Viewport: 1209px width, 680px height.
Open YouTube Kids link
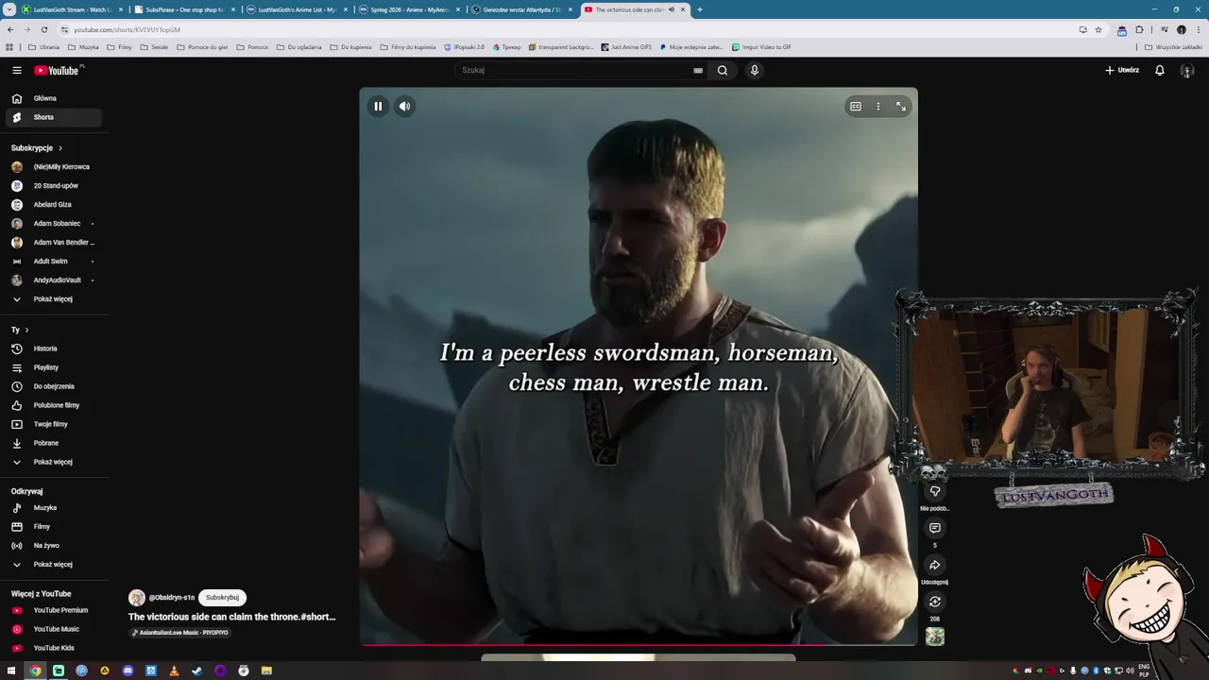(53, 648)
